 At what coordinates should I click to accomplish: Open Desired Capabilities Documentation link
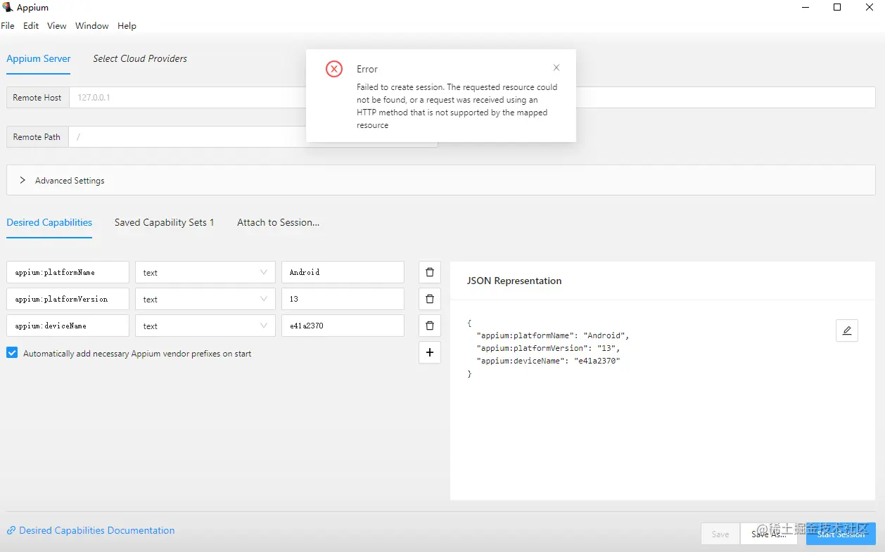tap(96, 530)
